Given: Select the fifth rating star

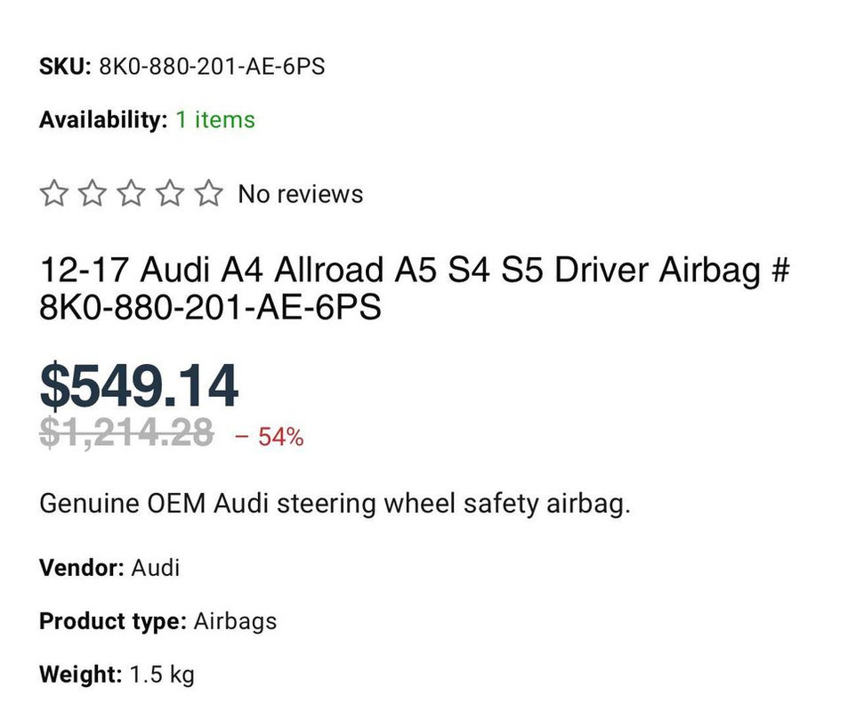Looking at the screenshot, I should tap(208, 194).
